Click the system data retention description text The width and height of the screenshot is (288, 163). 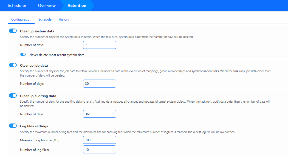point(107,37)
